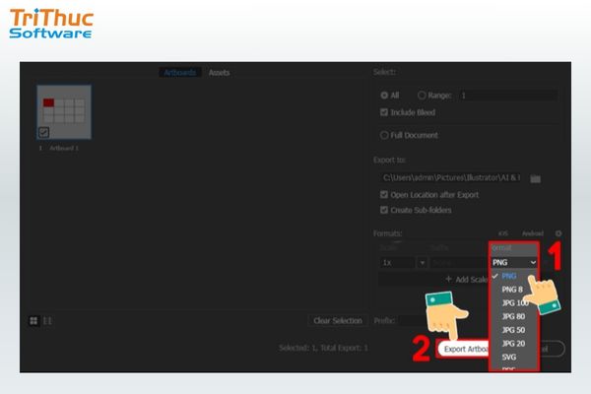Choose PNG from the format list
This screenshot has width=591, height=394.
point(509,276)
